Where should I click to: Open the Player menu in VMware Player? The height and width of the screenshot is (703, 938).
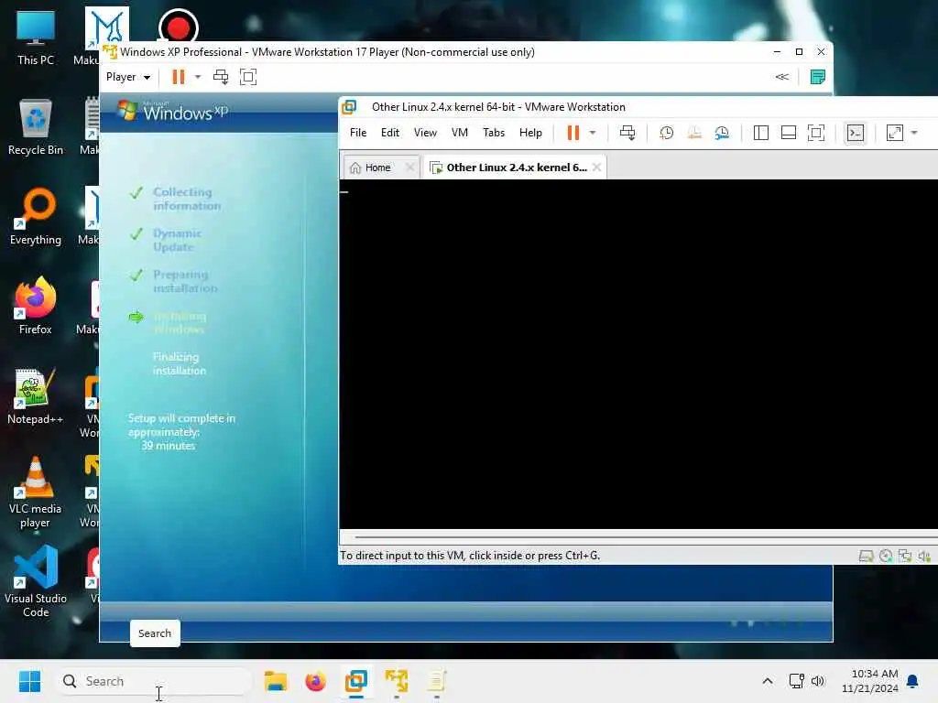tap(128, 77)
